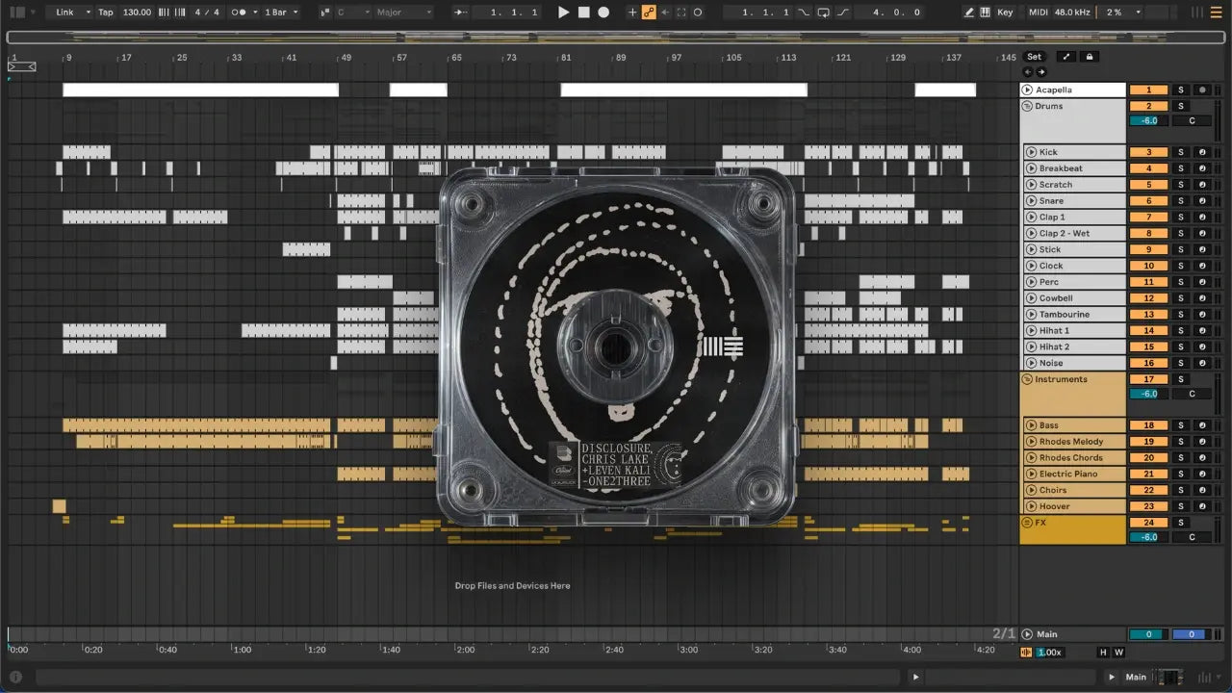Unfold the Kick track

coord(1031,152)
